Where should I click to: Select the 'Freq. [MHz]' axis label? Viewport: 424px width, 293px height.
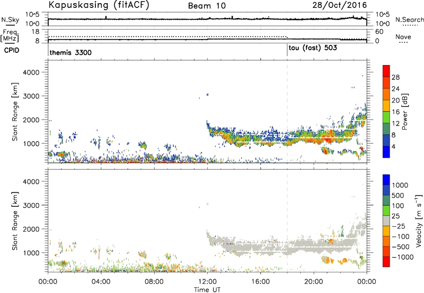click(x=10, y=35)
